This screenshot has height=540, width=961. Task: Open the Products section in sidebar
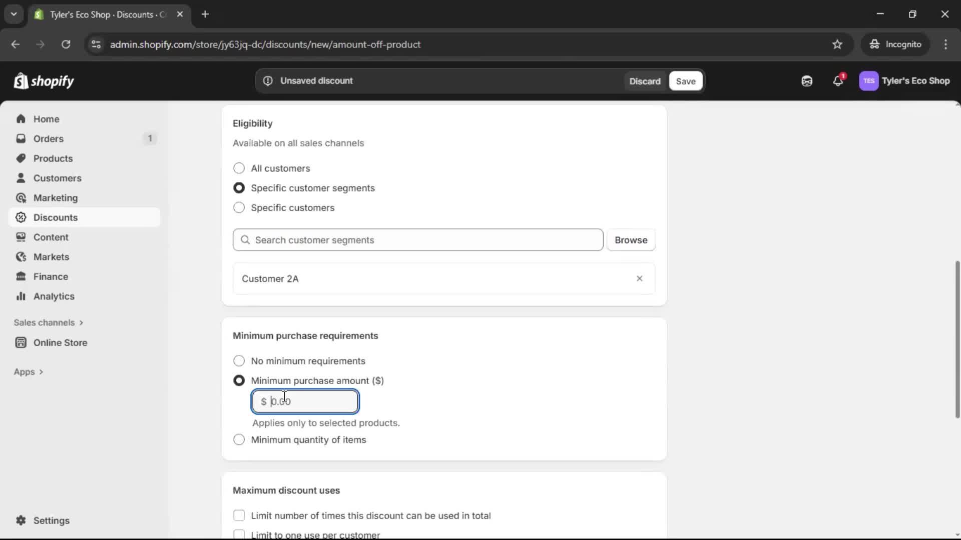click(53, 158)
